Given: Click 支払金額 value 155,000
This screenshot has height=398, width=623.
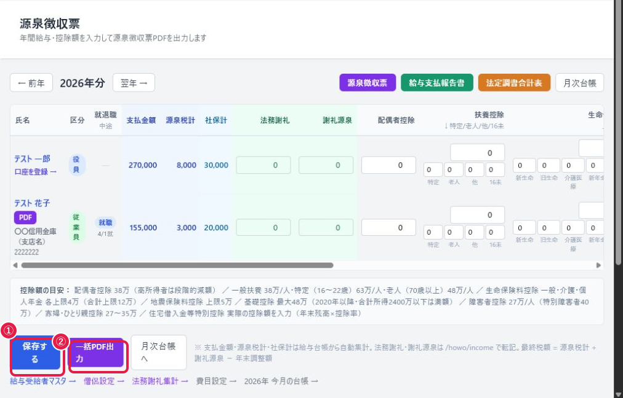Looking at the screenshot, I should (x=143, y=227).
